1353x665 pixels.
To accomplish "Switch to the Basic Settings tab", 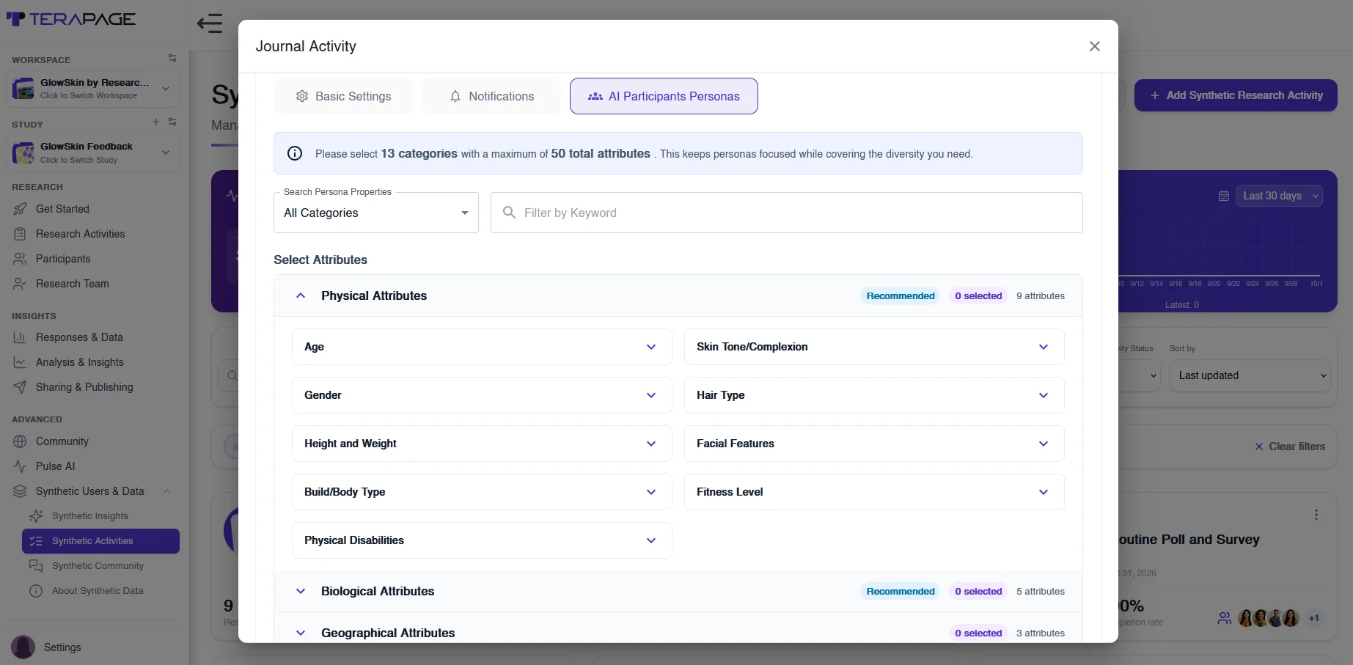I will point(343,96).
